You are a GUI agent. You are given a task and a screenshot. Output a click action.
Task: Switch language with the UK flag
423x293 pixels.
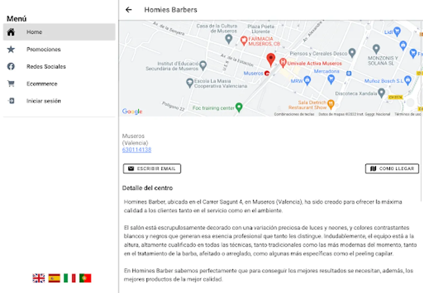coord(39,278)
